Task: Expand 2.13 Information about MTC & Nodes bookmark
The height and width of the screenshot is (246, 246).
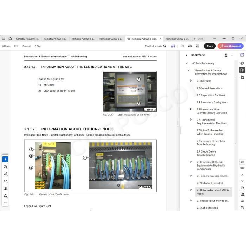Action: [x=191, y=190]
